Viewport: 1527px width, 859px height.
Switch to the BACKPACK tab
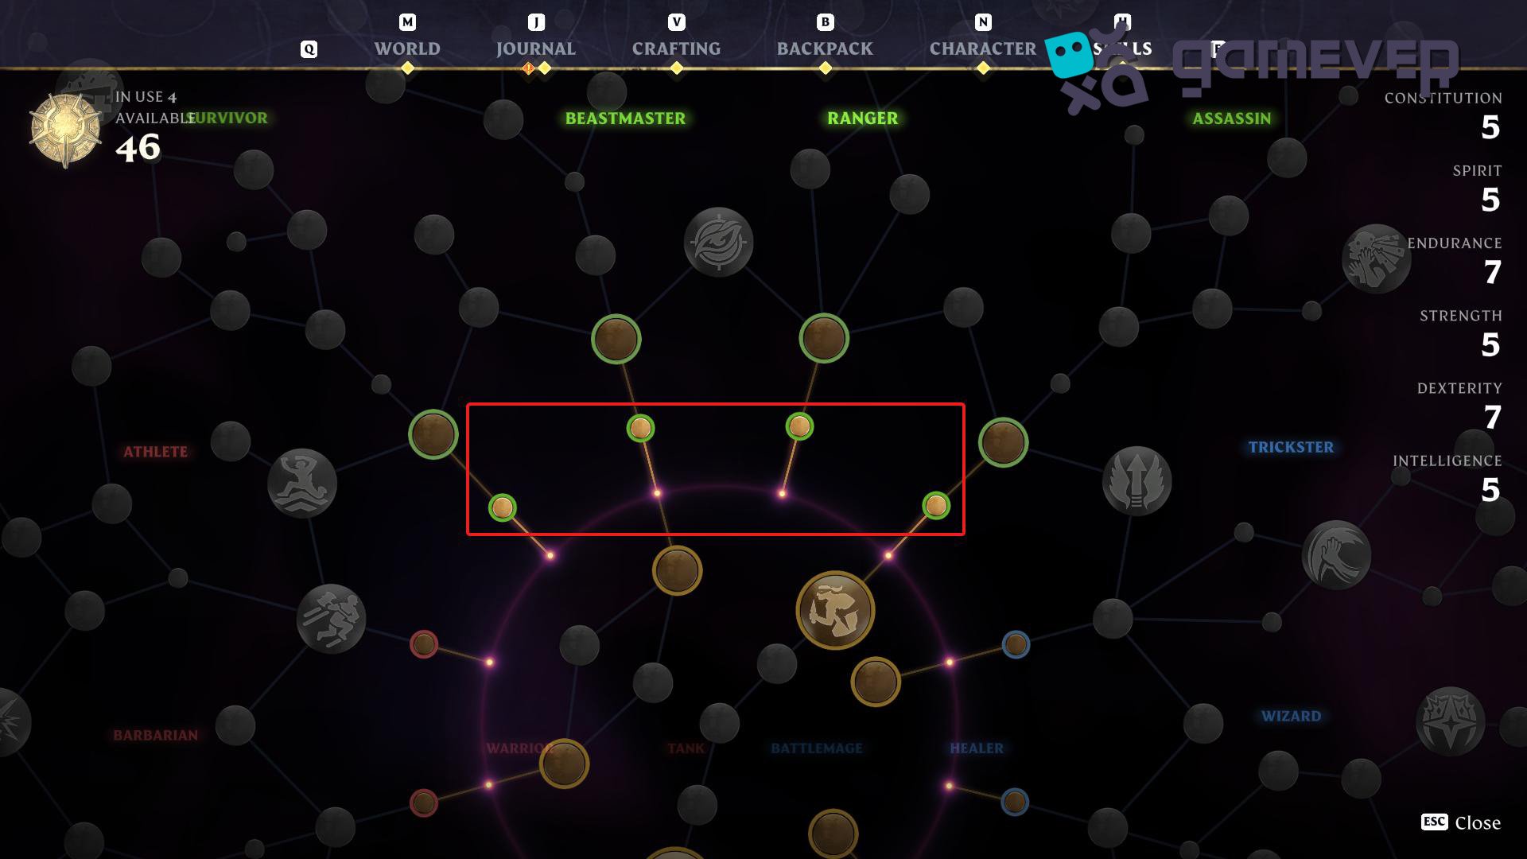tap(825, 49)
